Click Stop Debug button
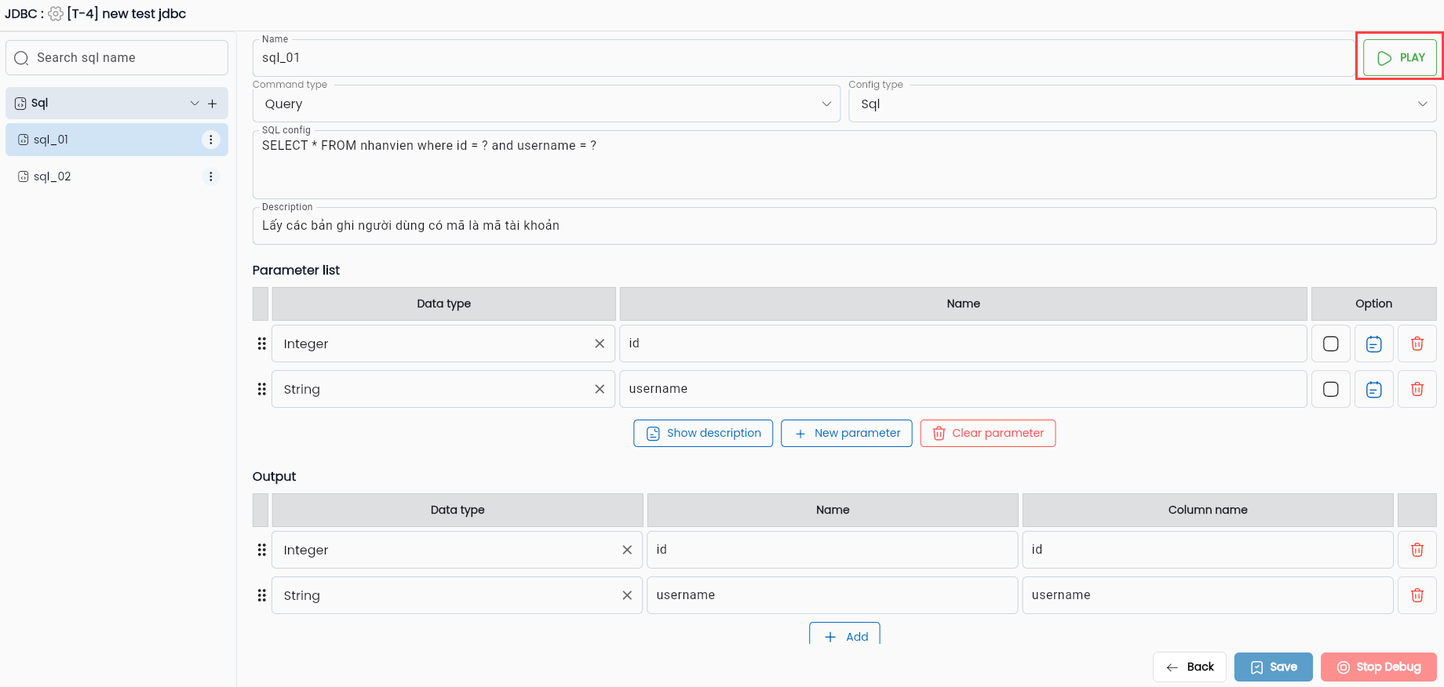This screenshot has height=687, width=1444. click(1379, 667)
